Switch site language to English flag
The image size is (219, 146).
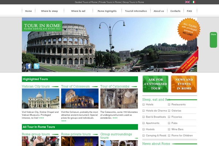coord(187,2)
